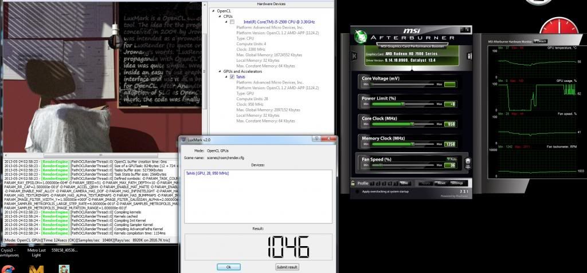Collapse the CPUs tree branch
This screenshot has height=273, width=587.
[x=220, y=17]
